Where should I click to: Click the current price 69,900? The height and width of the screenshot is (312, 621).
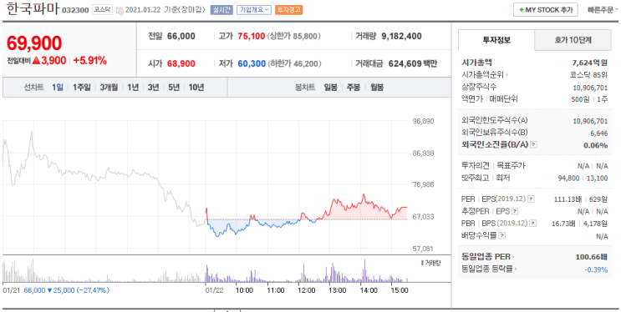coord(34,43)
